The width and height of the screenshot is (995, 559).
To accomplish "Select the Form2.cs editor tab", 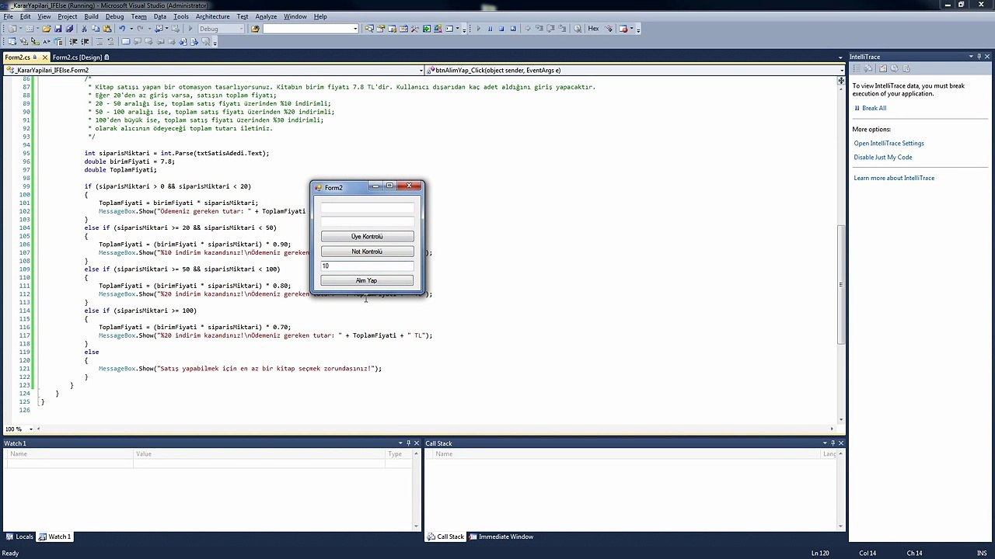I will [17, 57].
